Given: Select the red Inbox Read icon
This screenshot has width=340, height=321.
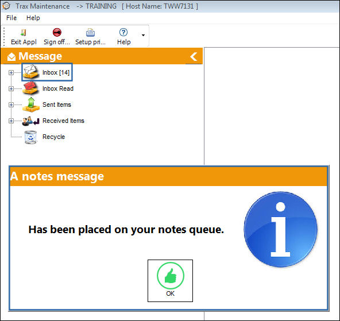Looking at the screenshot, I should [31, 88].
